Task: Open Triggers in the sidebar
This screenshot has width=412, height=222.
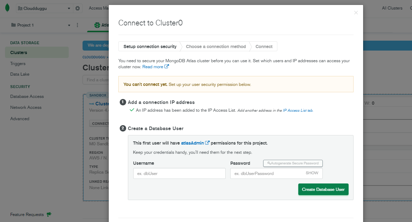Action: click(x=18, y=64)
